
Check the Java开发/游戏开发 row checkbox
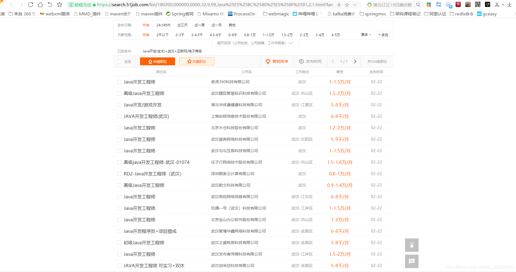point(120,105)
